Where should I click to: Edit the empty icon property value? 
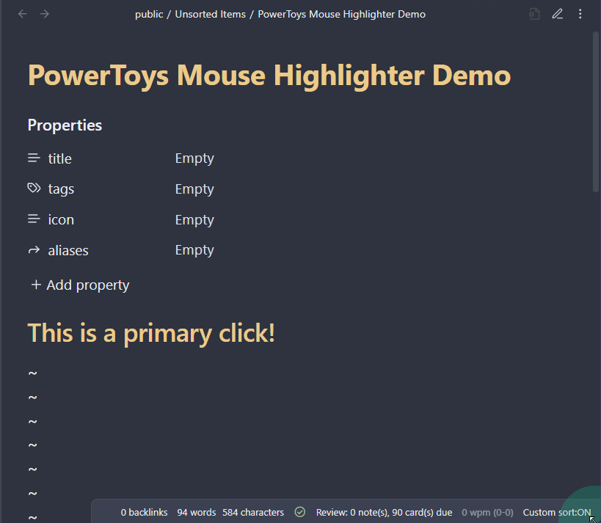(194, 219)
